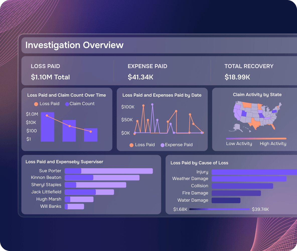Click Loss Paid and Expenseby Superviser title
The width and height of the screenshot is (297, 251).
[x=64, y=162]
